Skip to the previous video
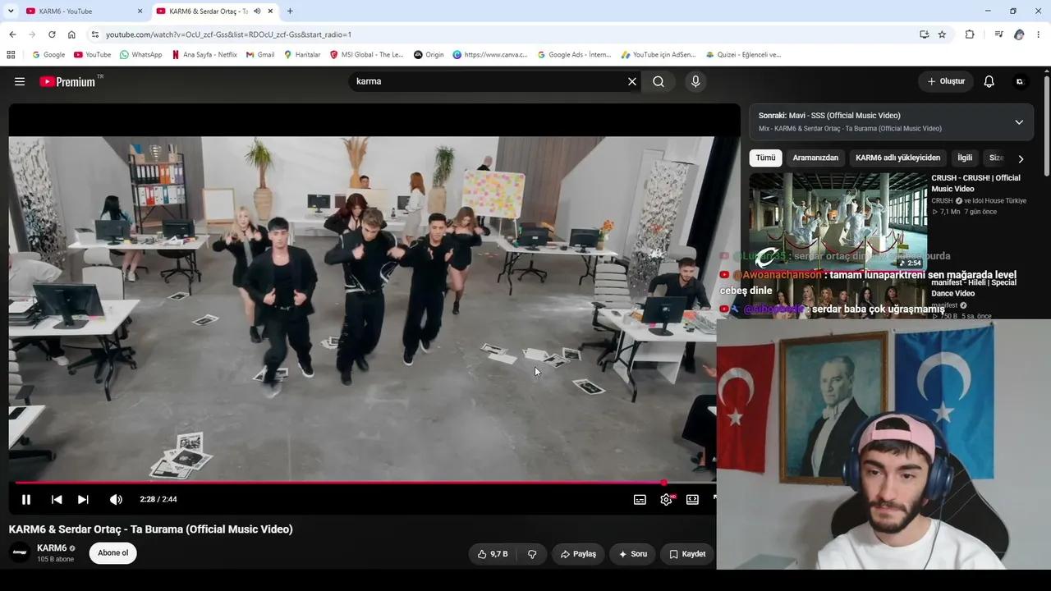The width and height of the screenshot is (1051, 591). click(x=57, y=499)
